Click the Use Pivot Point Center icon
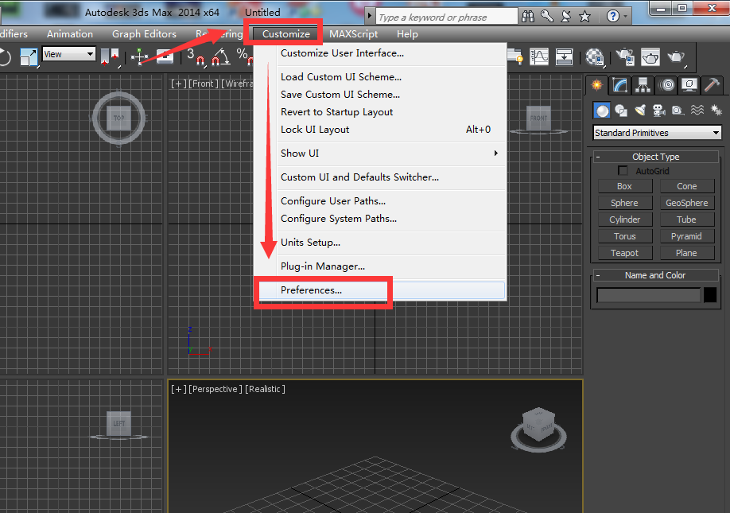Viewport: 730px width, 513px height. coord(110,57)
